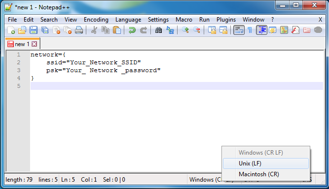Click the length : 79 status text
Screen dimensions: 329x189
click(19, 180)
